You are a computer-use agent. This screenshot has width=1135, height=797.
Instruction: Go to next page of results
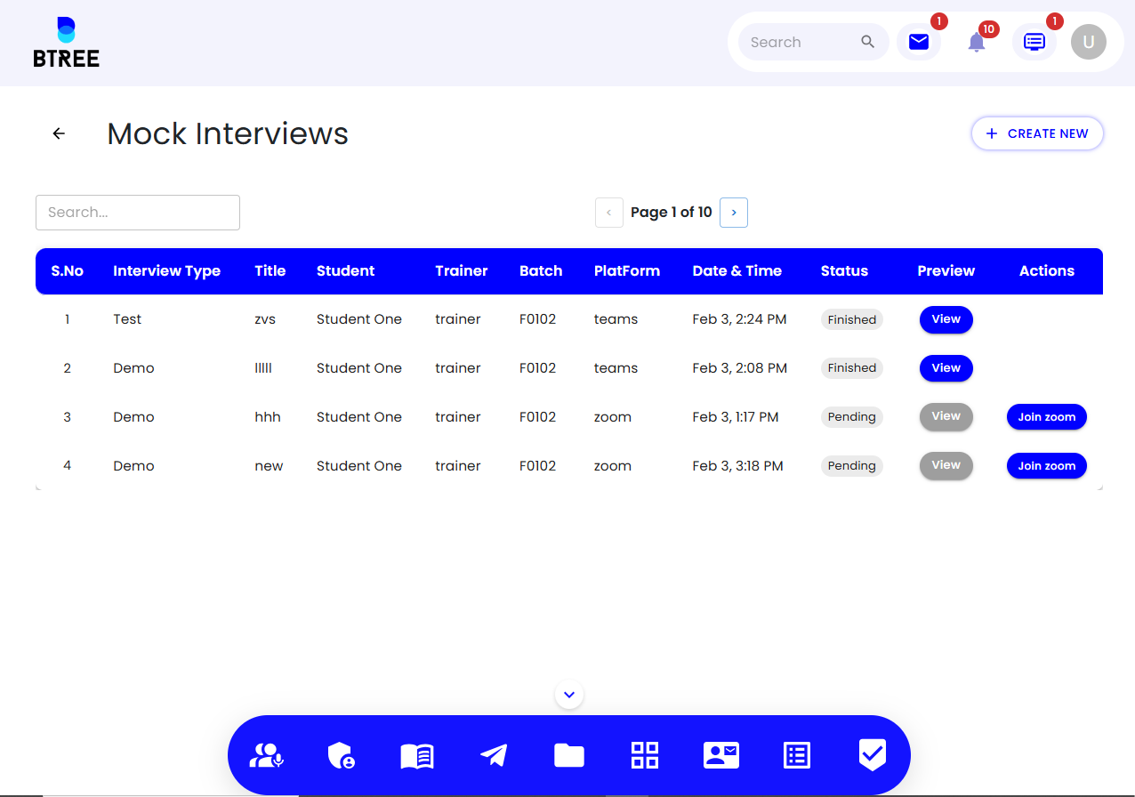point(734,213)
